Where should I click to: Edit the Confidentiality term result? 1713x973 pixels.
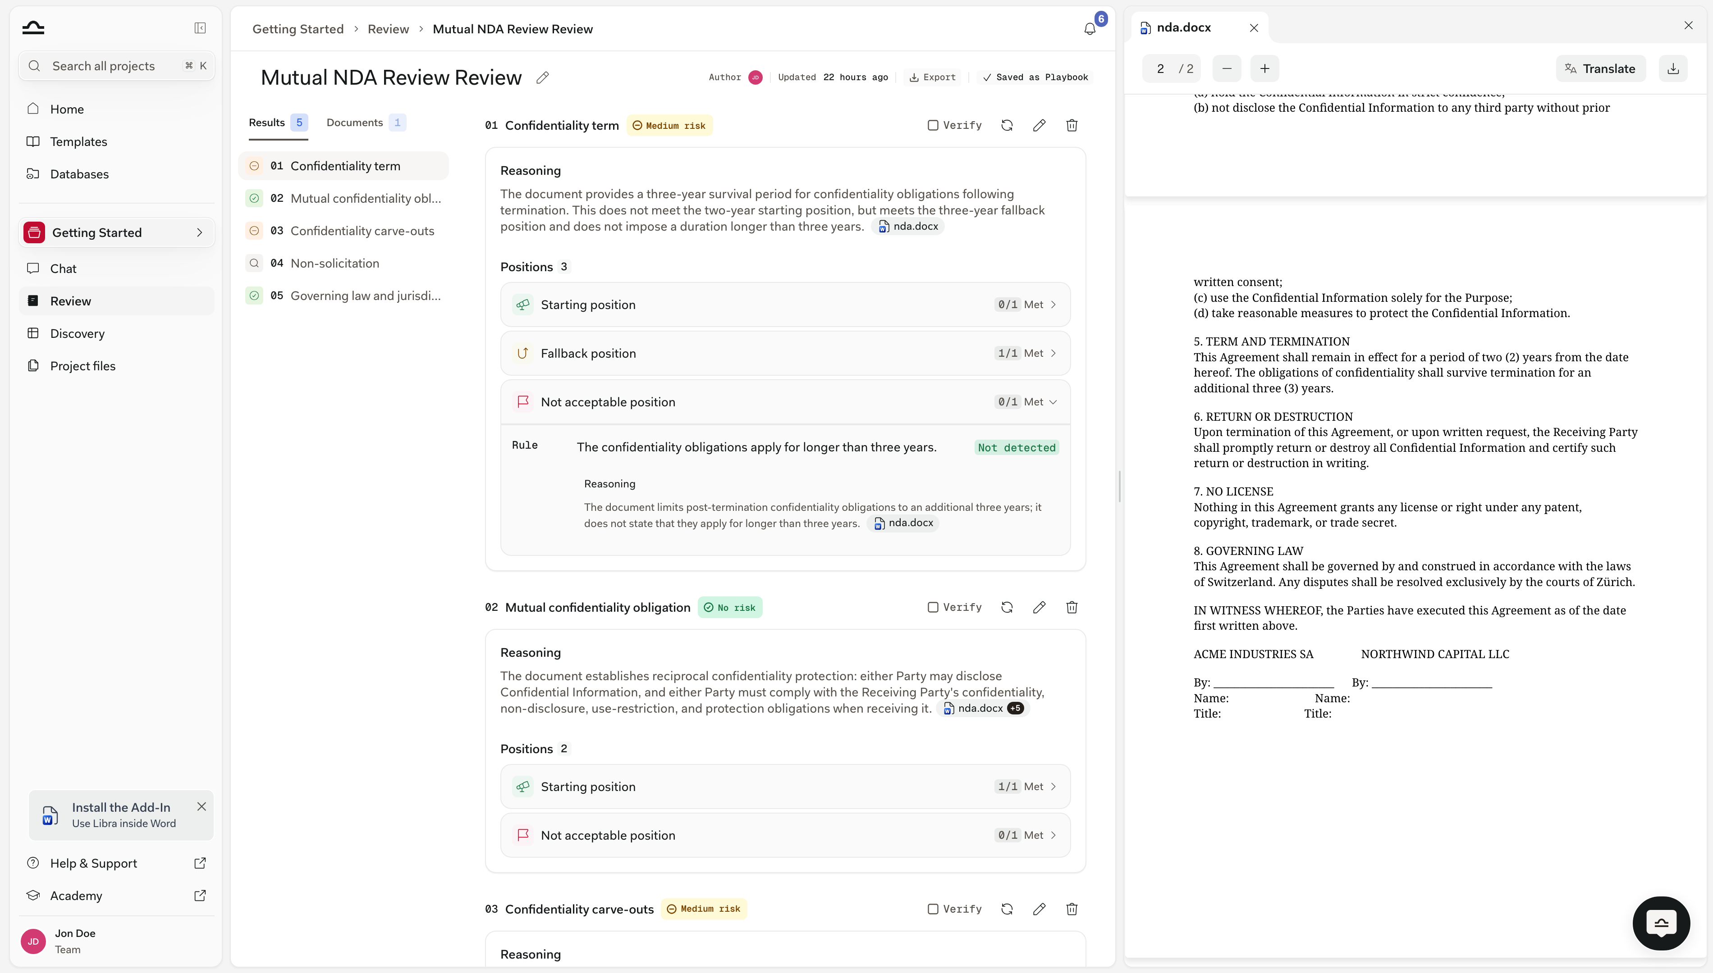pyautogui.click(x=1039, y=126)
